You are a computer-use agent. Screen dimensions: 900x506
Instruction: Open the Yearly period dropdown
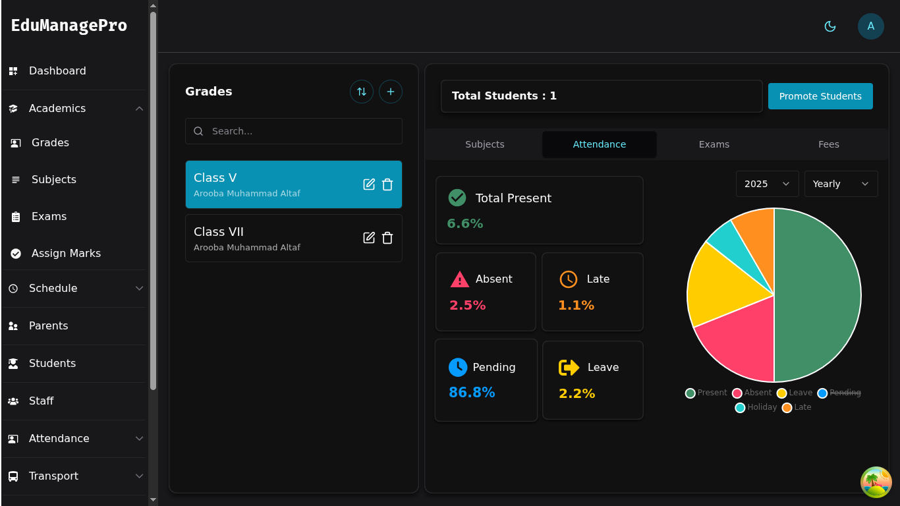(x=841, y=184)
